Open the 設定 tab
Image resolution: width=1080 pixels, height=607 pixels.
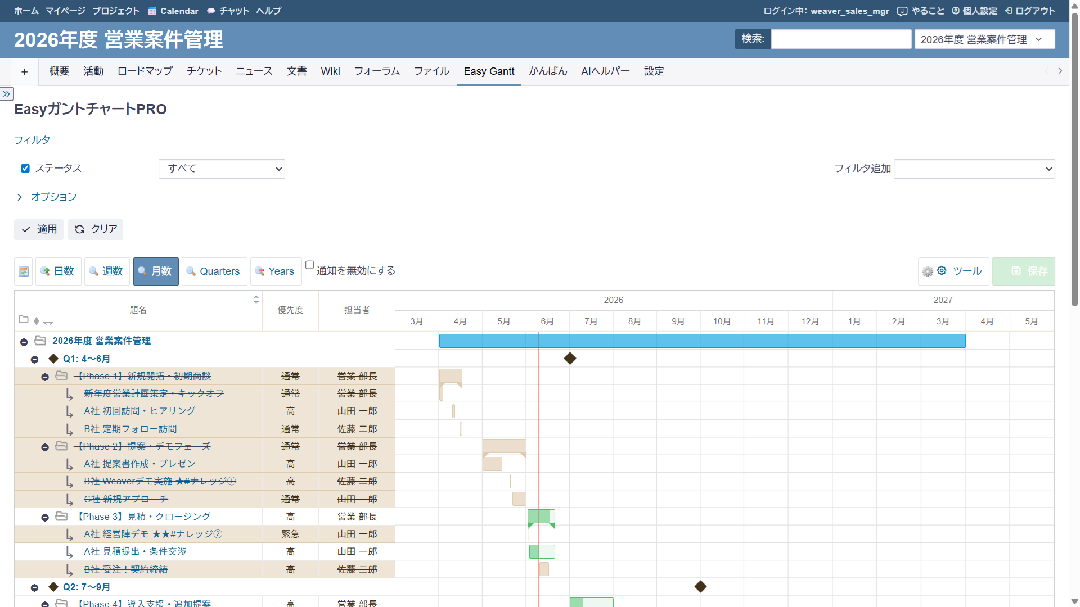654,71
